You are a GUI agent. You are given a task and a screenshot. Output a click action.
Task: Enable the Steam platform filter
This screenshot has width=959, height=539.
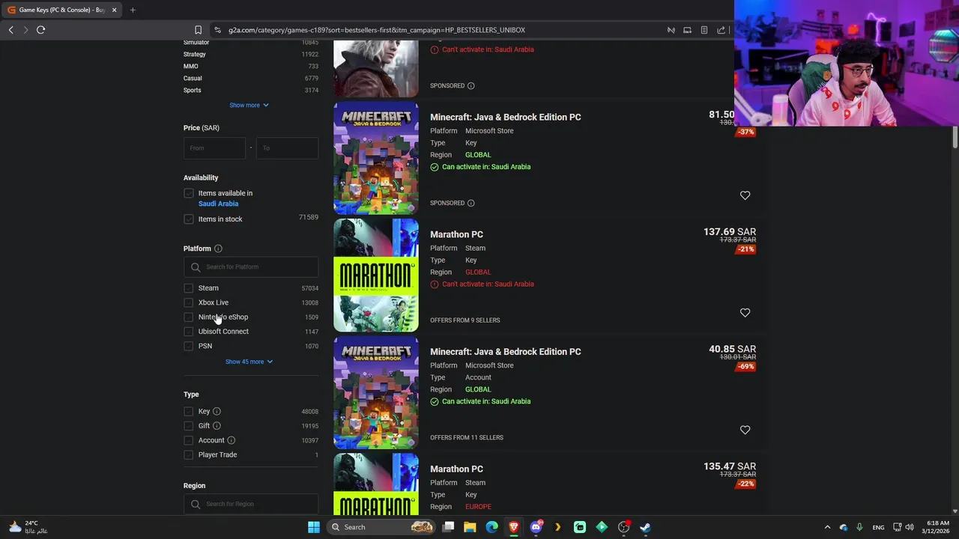[x=189, y=288]
